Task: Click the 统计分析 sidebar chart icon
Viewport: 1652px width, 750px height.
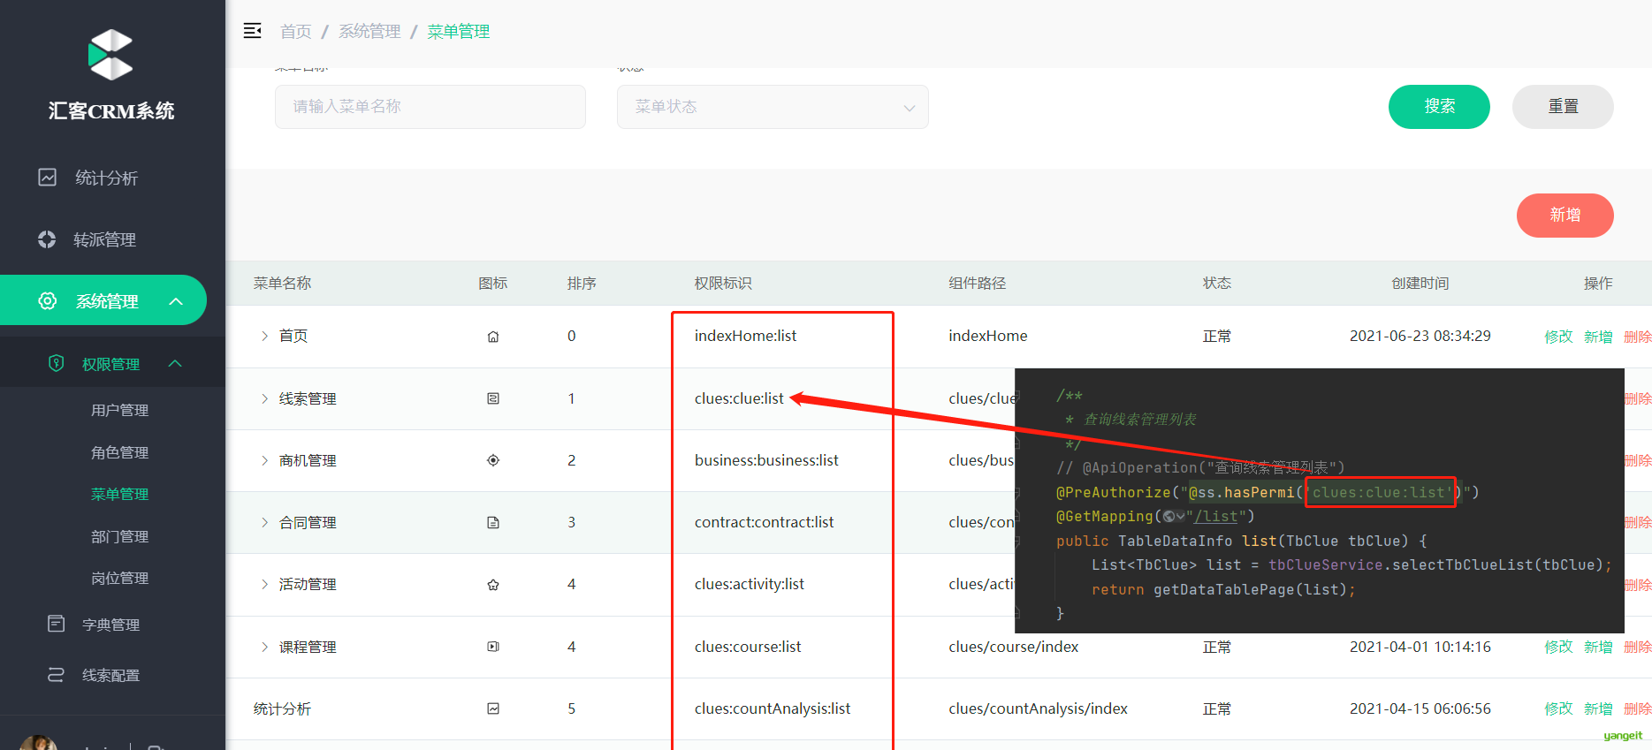Action: pyautogui.click(x=48, y=178)
